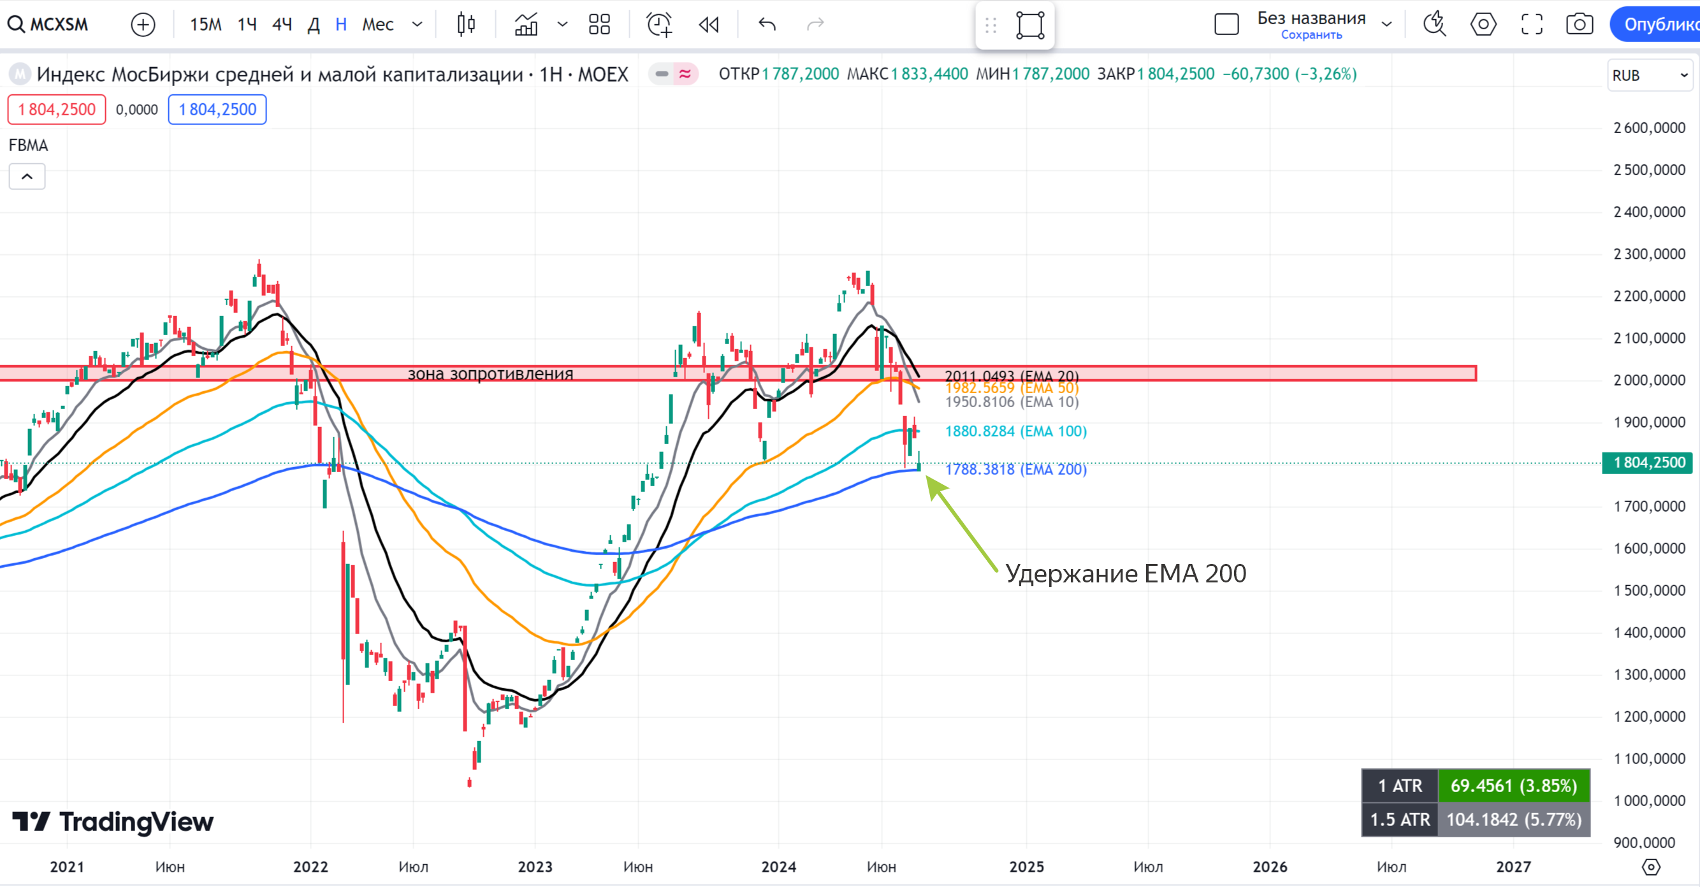This screenshot has height=887, width=1700.
Task: Click the add symbol plus icon
Action: (x=143, y=24)
